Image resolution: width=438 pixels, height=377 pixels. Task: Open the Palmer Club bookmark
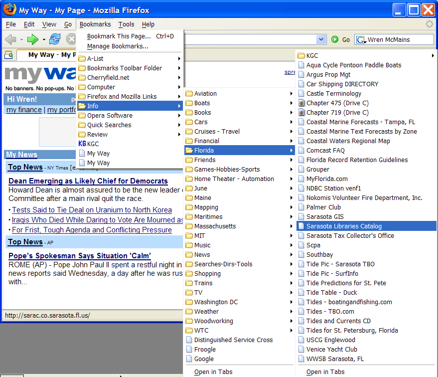pos(366,207)
